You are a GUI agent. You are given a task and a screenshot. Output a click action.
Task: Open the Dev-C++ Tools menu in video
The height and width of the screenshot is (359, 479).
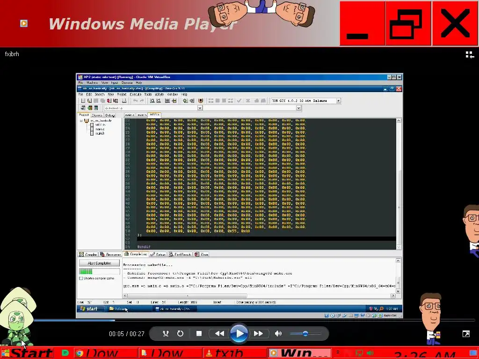(x=148, y=94)
